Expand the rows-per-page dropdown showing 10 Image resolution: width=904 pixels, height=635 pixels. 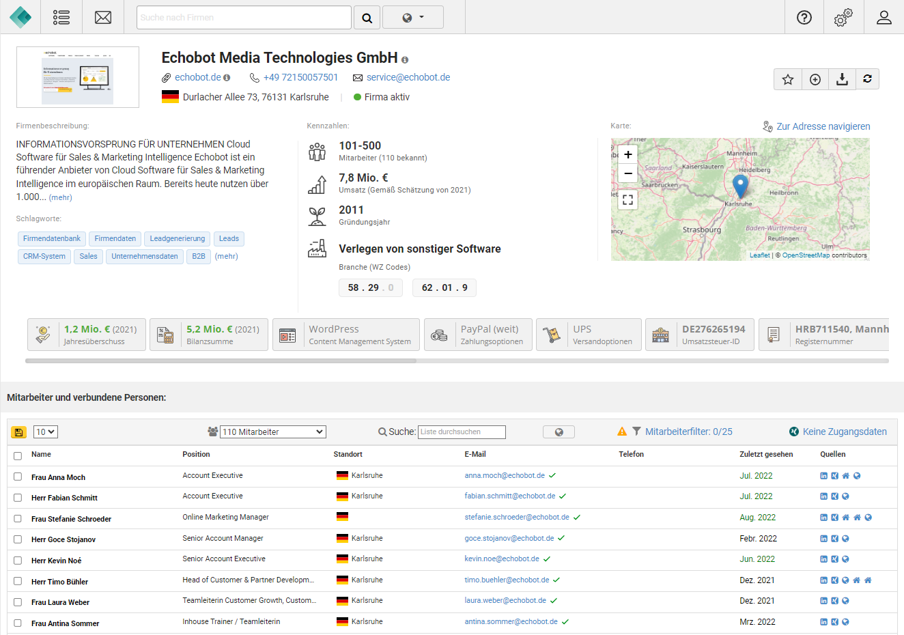[46, 432]
